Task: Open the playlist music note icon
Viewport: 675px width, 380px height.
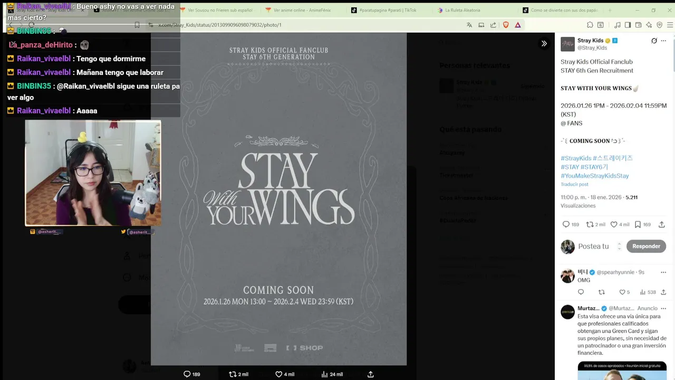Action: pyautogui.click(x=618, y=25)
